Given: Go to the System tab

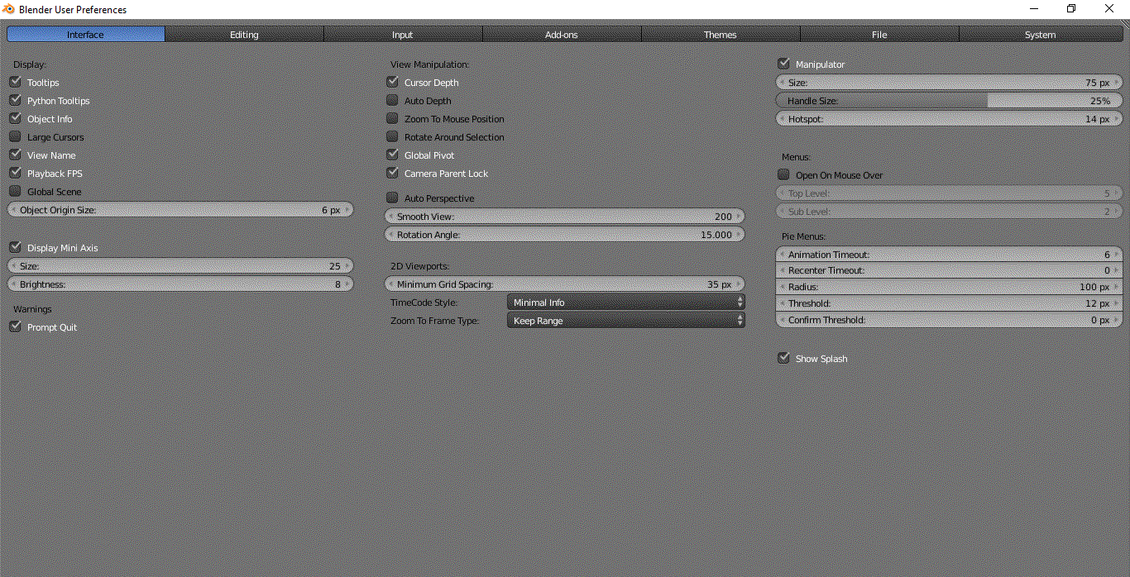Looking at the screenshot, I should click(1040, 35).
